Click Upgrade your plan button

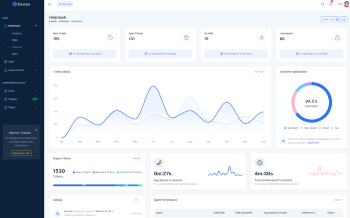(x=21, y=153)
